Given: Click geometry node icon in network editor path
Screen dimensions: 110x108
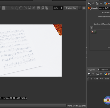Looking at the screenshot, I should click(x=106, y=74).
